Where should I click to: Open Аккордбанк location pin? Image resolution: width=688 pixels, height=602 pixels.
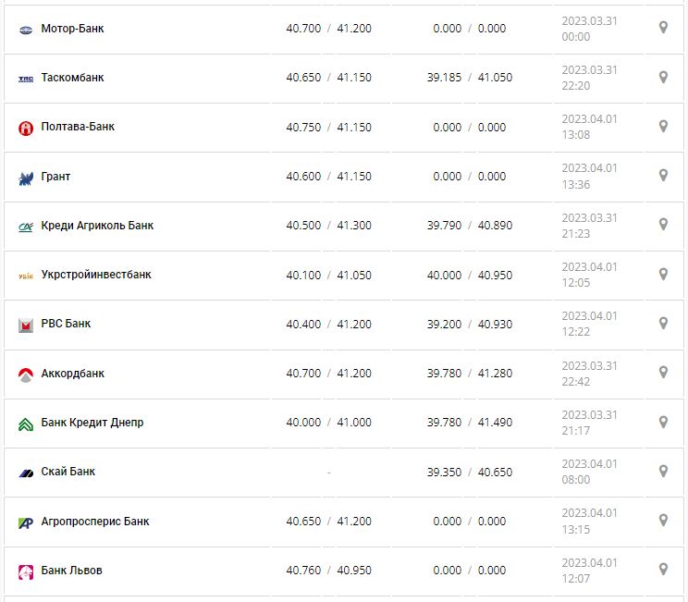coord(663,372)
